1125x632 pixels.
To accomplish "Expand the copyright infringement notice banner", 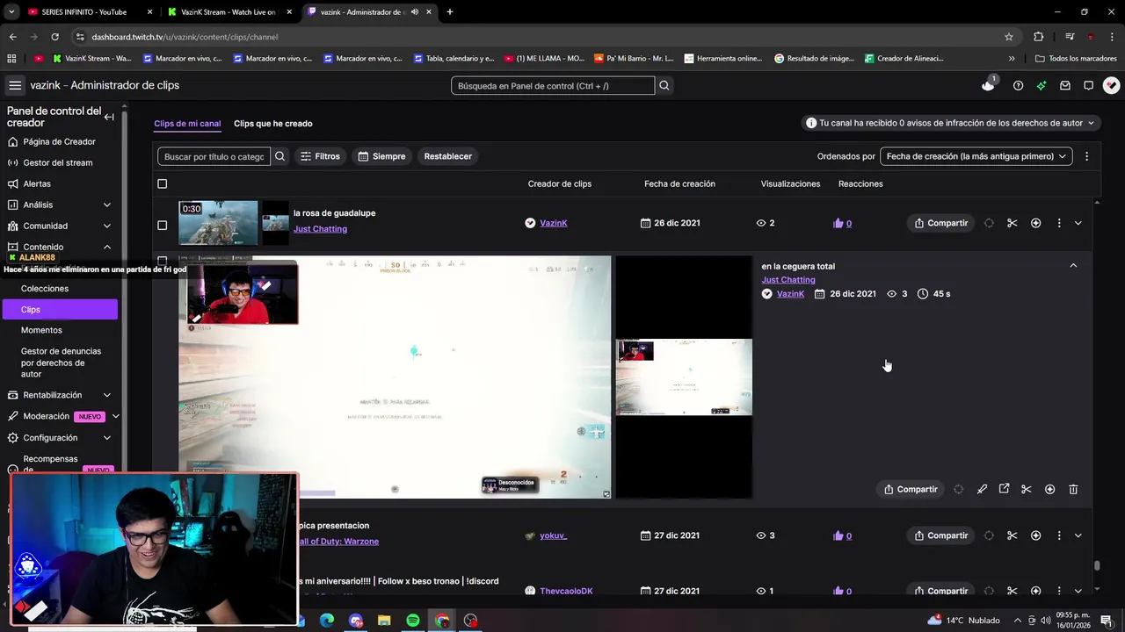I will (952, 123).
